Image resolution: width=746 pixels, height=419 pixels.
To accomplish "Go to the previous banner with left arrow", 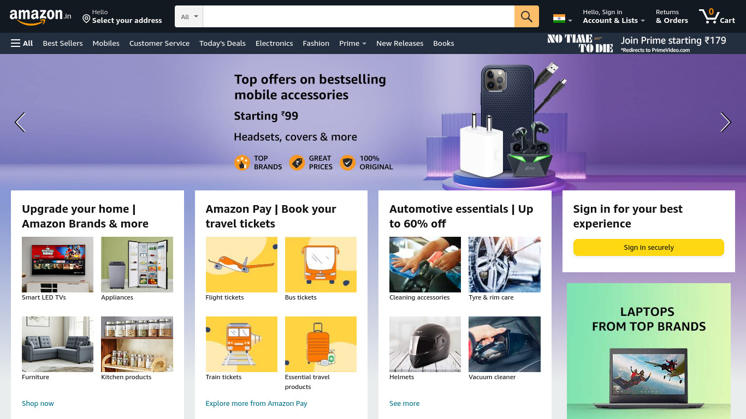I will [x=20, y=122].
